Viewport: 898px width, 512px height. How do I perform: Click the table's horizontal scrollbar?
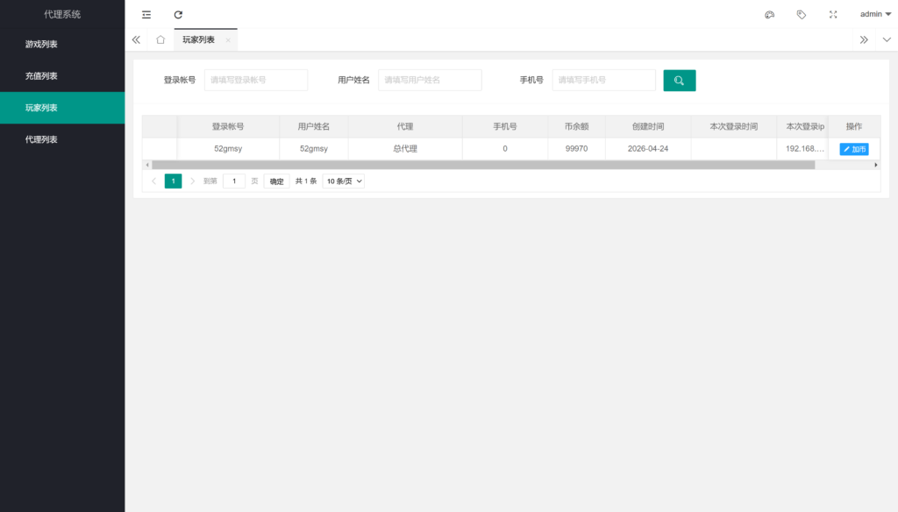tap(482, 165)
